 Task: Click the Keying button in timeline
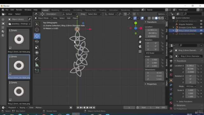point(23,108)
